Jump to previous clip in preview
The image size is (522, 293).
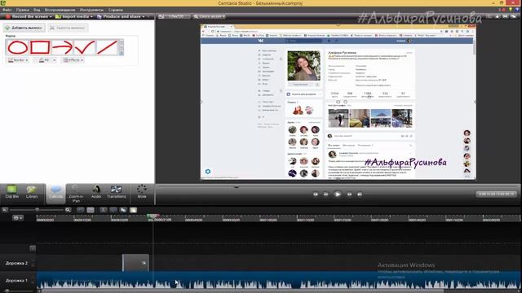316,194
